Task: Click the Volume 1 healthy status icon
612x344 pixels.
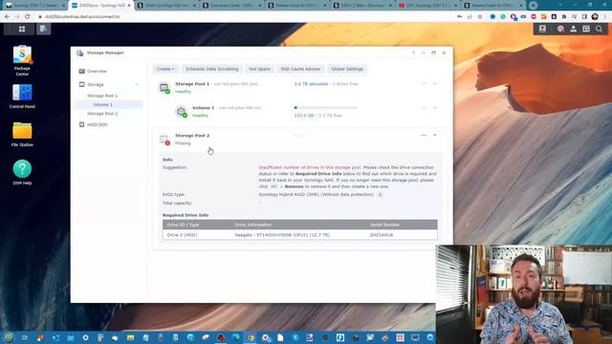Action: 181,112
